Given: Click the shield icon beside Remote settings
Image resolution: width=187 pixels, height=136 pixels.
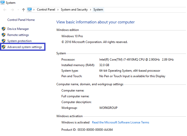Looking at the screenshot, I should pos(4,35).
